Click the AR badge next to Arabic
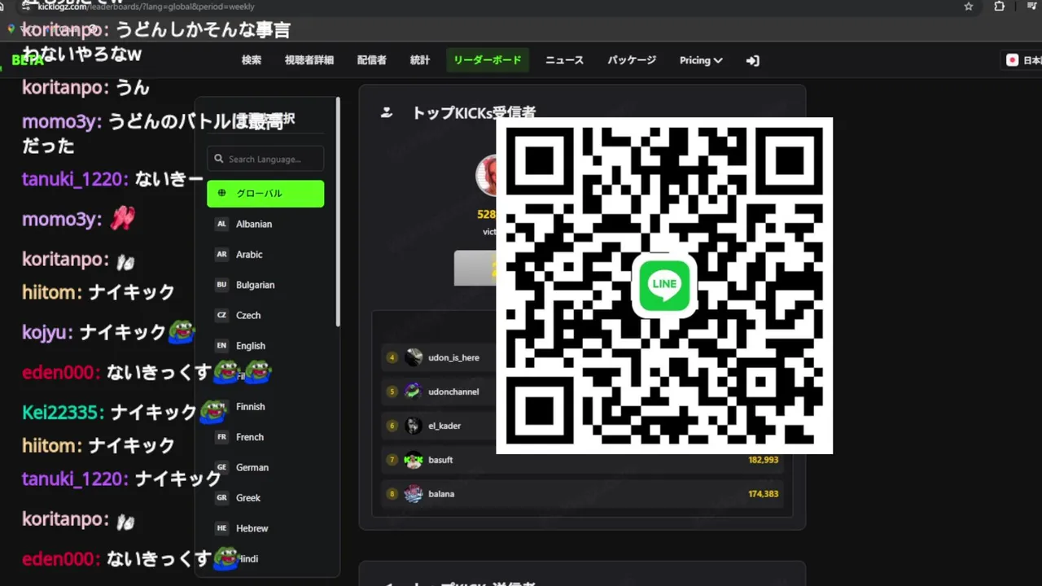Viewport: 1042px width, 586px height. click(221, 254)
